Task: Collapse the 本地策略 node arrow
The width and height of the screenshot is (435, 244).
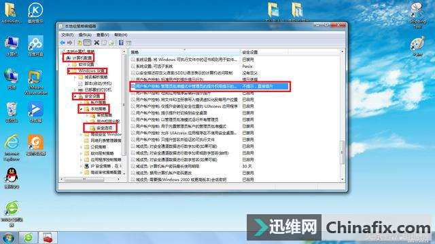Action: (x=81, y=109)
